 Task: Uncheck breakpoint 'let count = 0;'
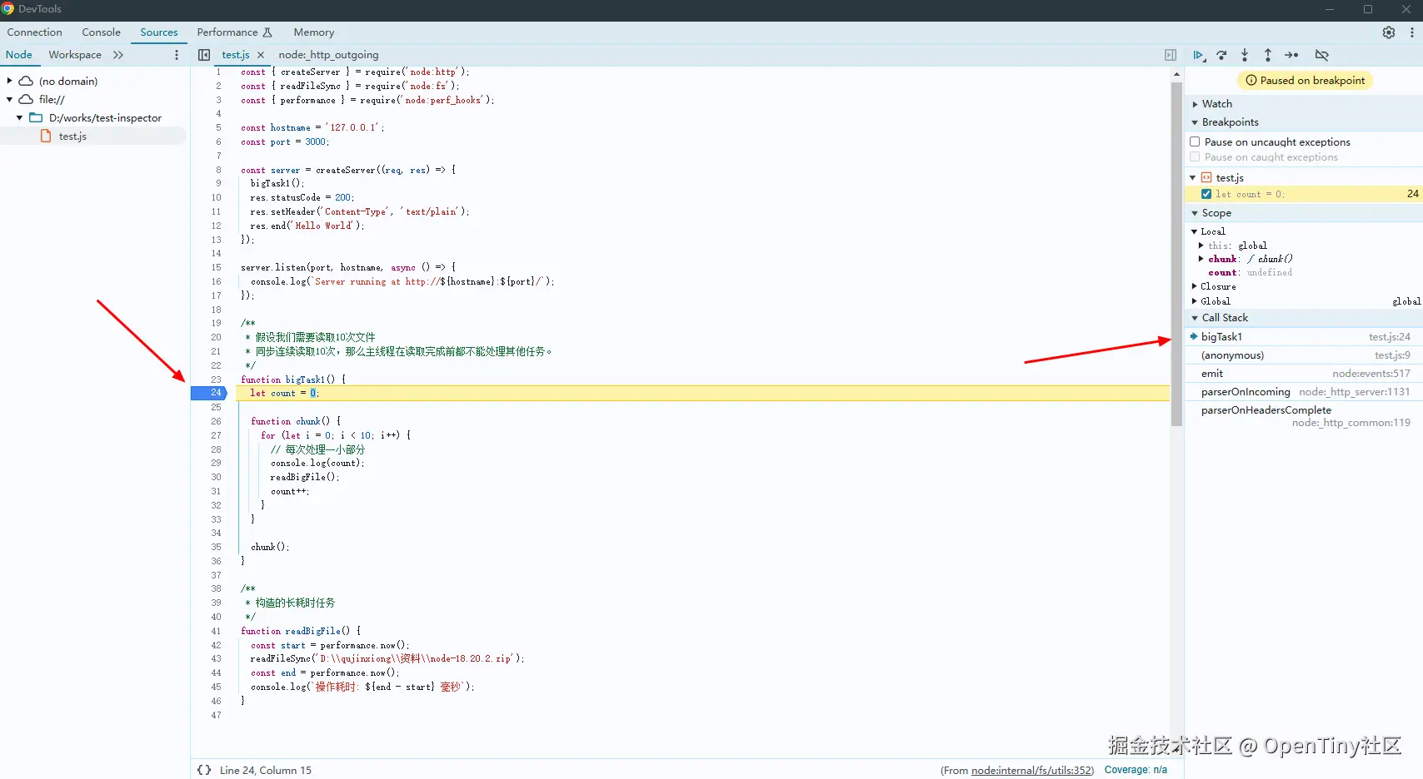[x=1206, y=194]
